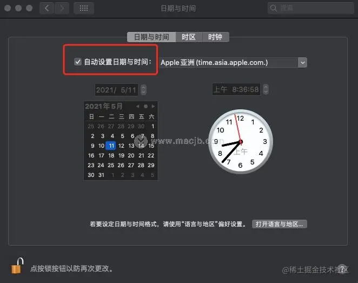This screenshot has width=358, height=283.
Task: Jump to today via calendar dot button
Action: coord(145,107)
